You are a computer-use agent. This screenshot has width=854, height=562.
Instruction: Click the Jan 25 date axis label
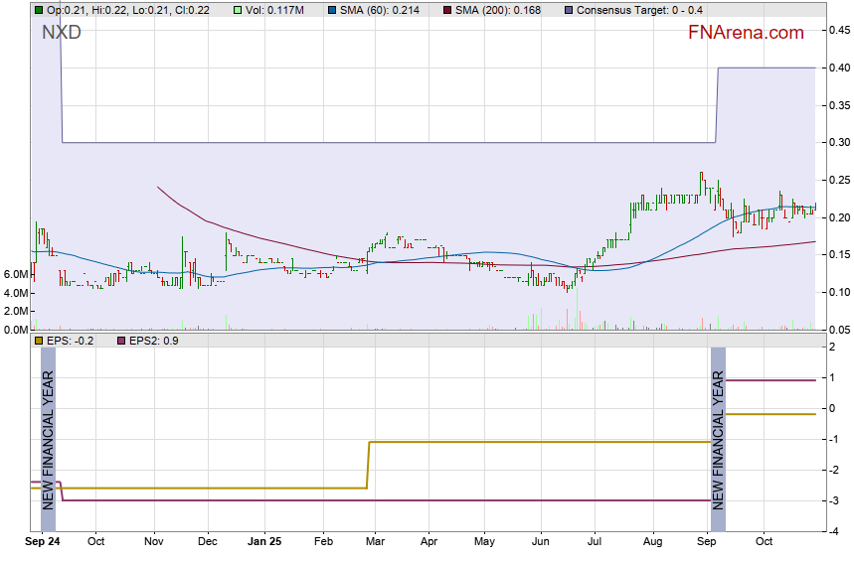tap(264, 542)
